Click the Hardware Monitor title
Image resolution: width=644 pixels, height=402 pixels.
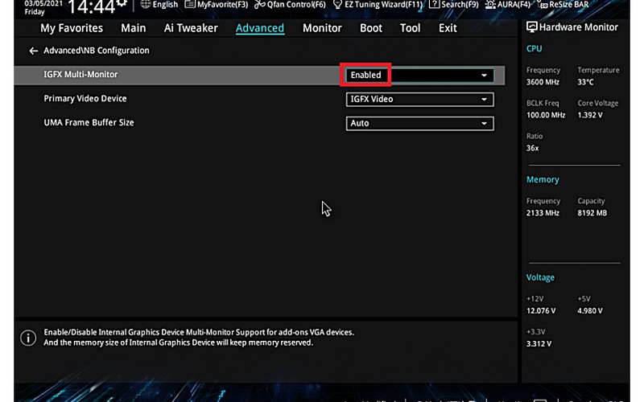point(578,27)
